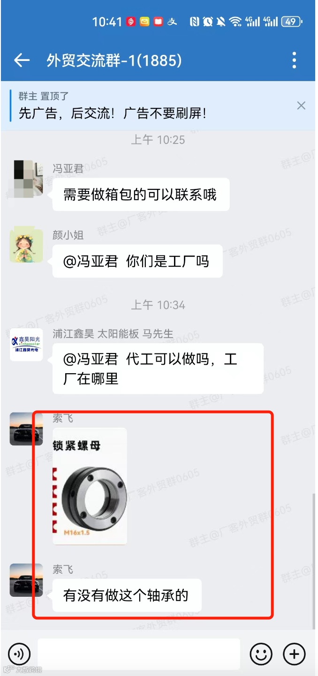Image resolution: width=318 pixels, height=676 pixels.
Task: Open pinned message 先广告，后交流
Action: pyautogui.click(x=113, y=113)
